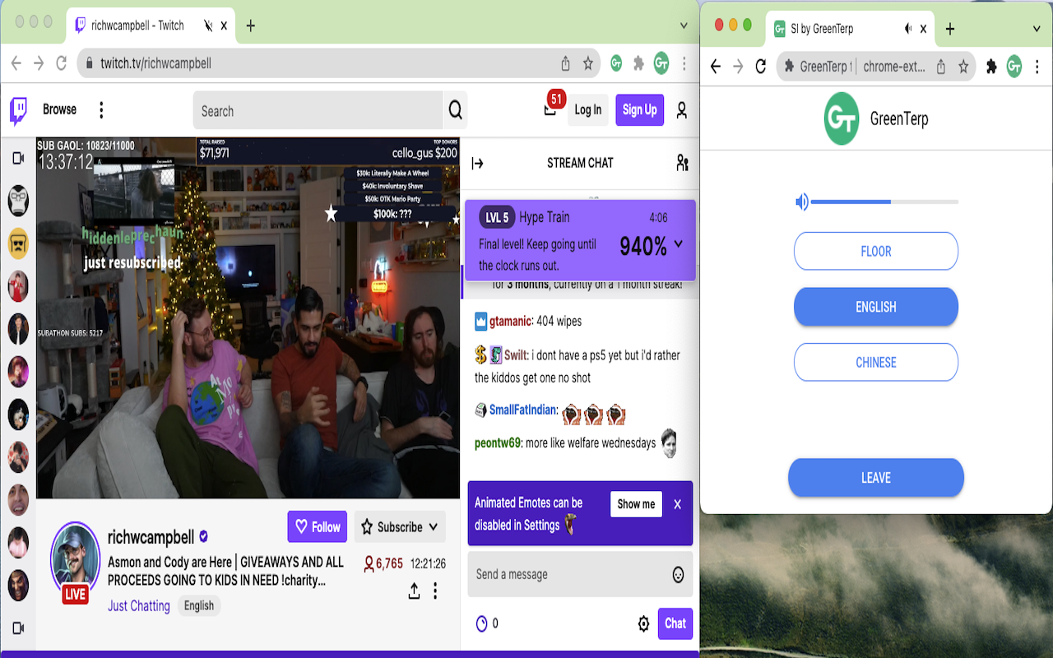
Task: Open new tab in Twitch window
Action: [250, 25]
